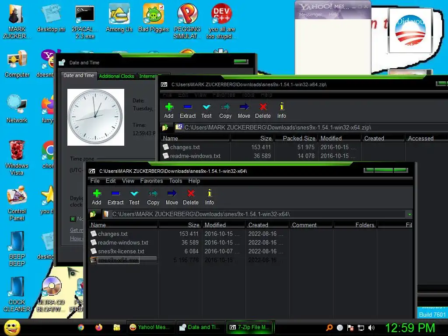Viewport: 448px width, 336px height.
Task: Sort by Created column in front 7-Zip window
Action: pyautogui.click(x=267, y=225)
